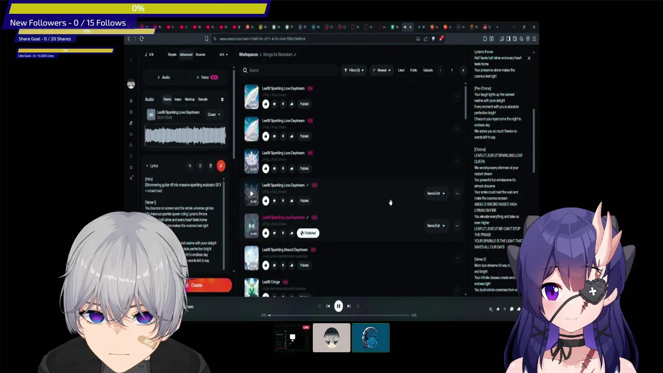Screen dimensions: 663x373
Task: Click the + Audio button
Action: pos(164,78)
